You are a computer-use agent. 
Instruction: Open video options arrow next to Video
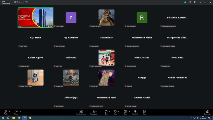pyautogui.click(x=20, y=111)
